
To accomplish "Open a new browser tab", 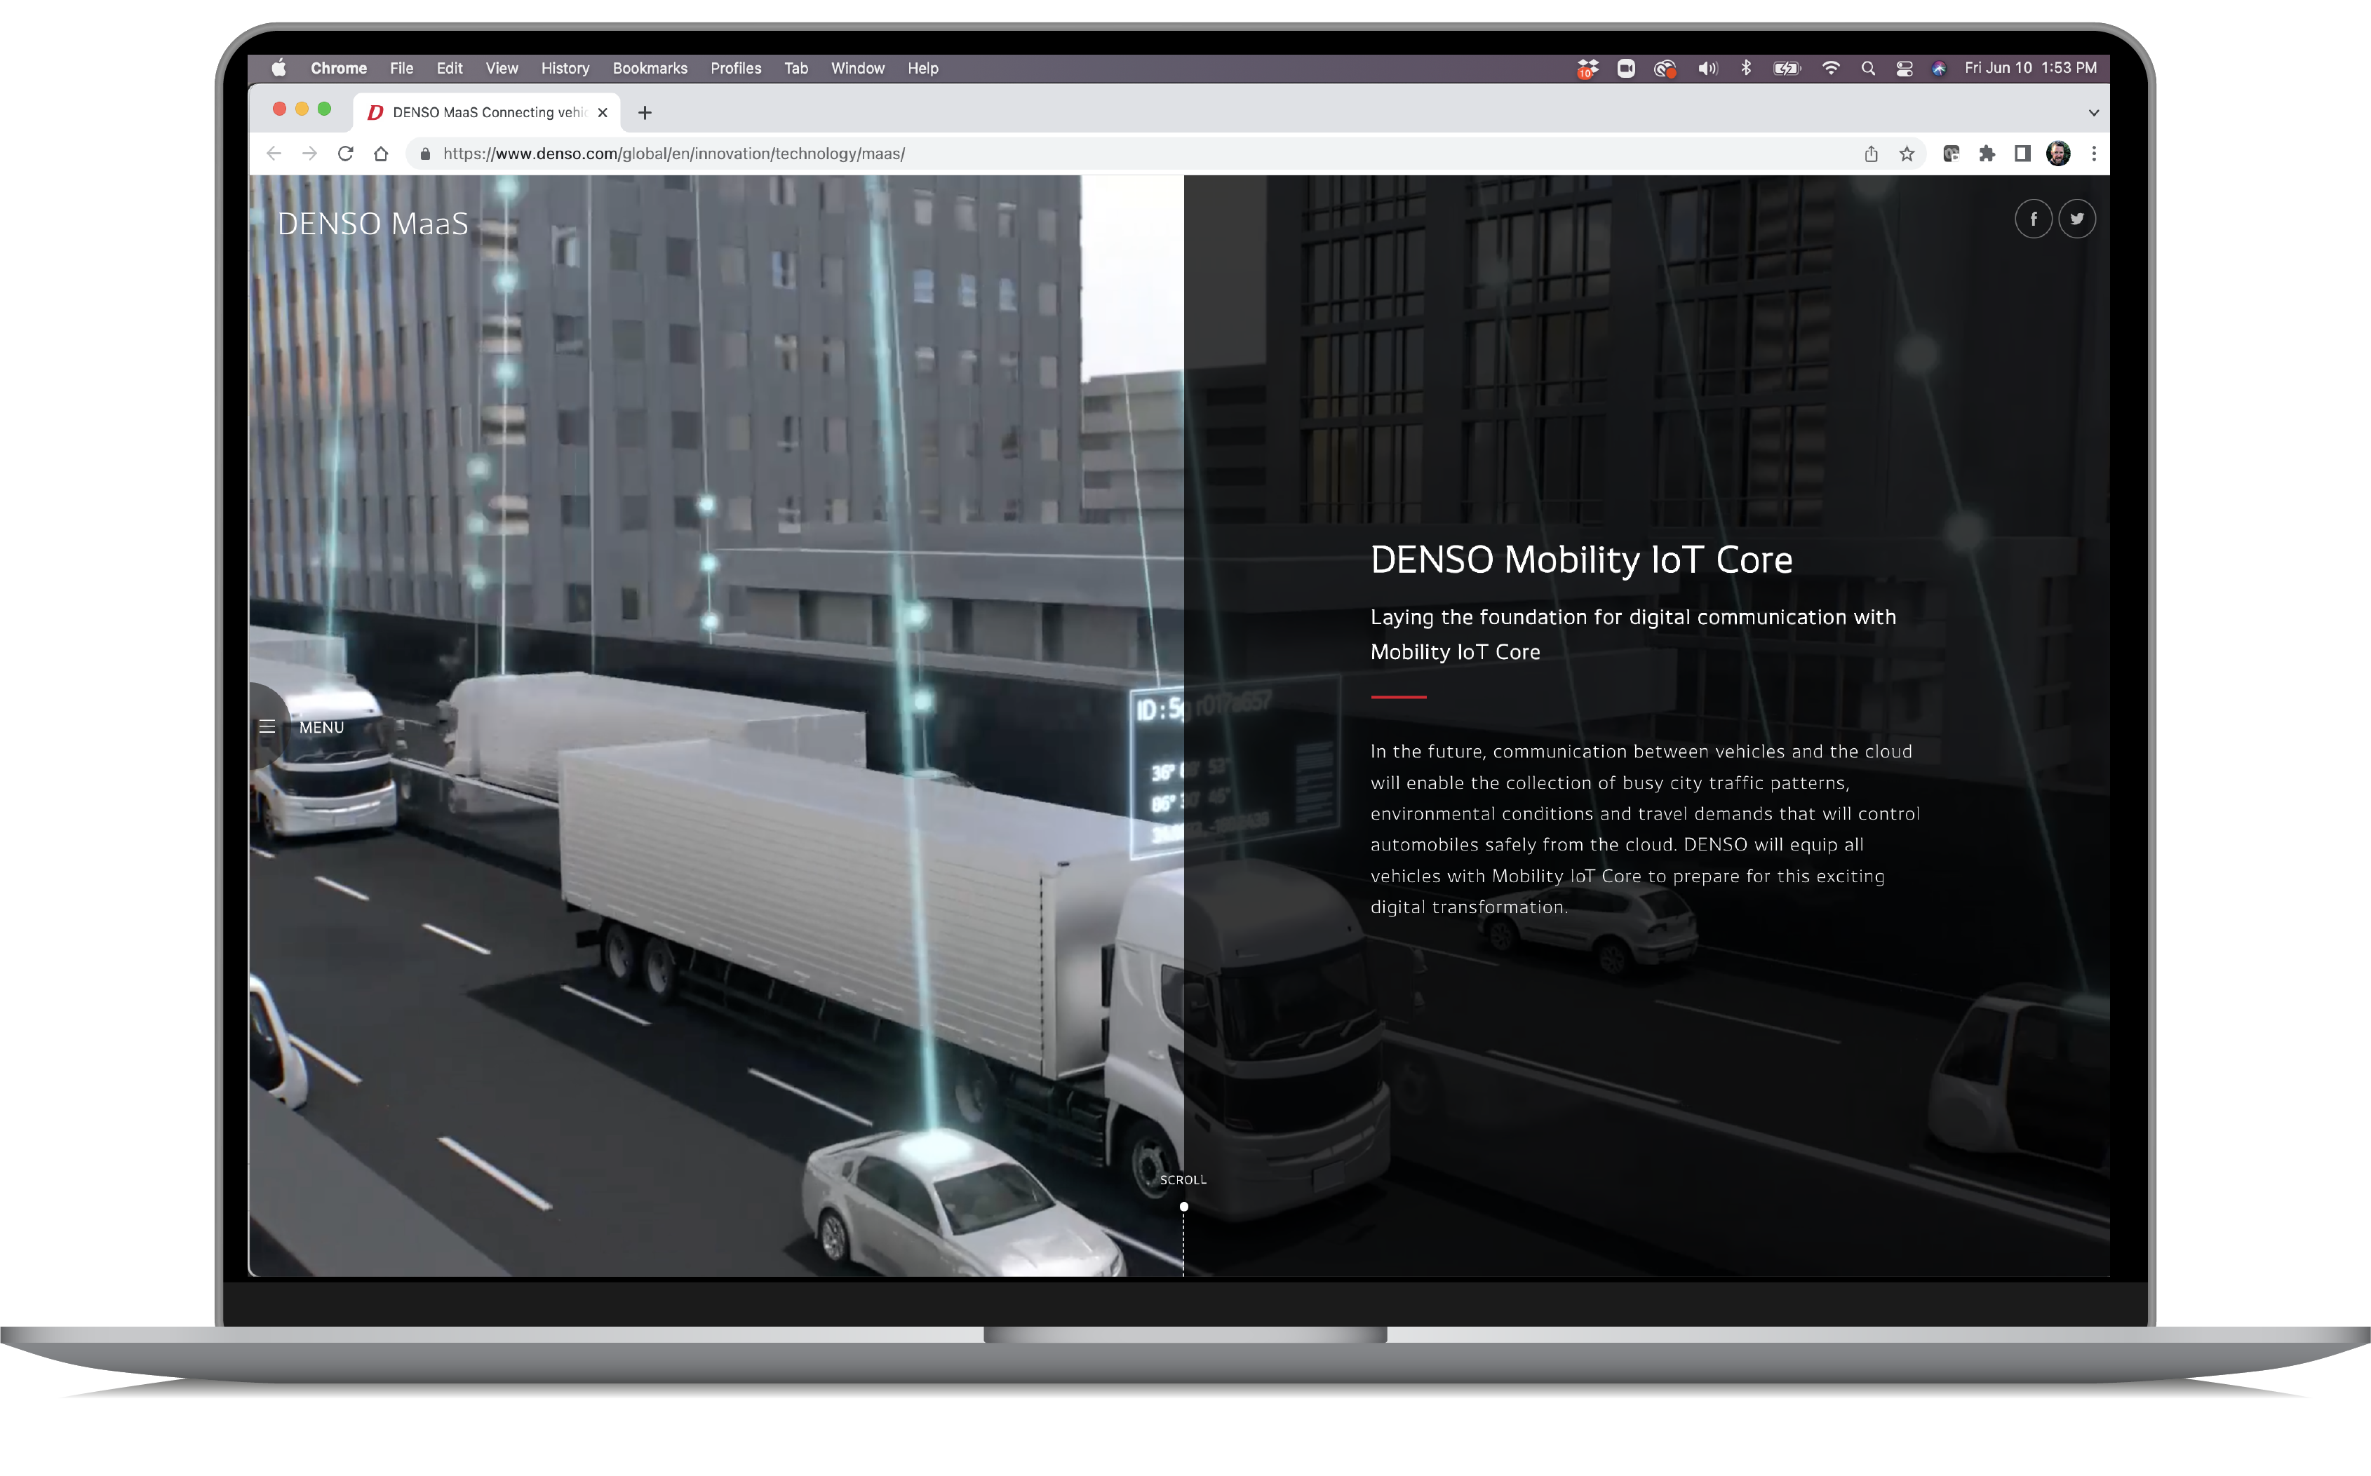I will [x=645, y=112].
